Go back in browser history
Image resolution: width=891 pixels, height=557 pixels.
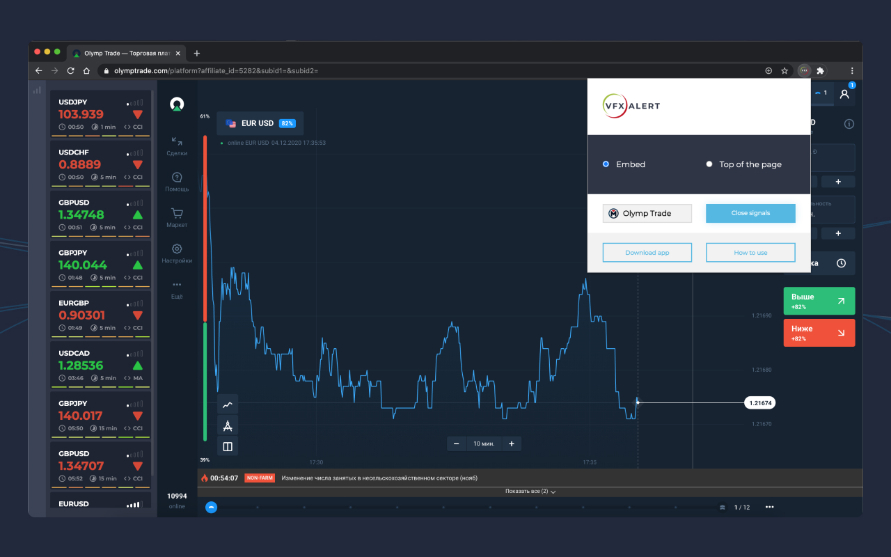pos(39,70)
